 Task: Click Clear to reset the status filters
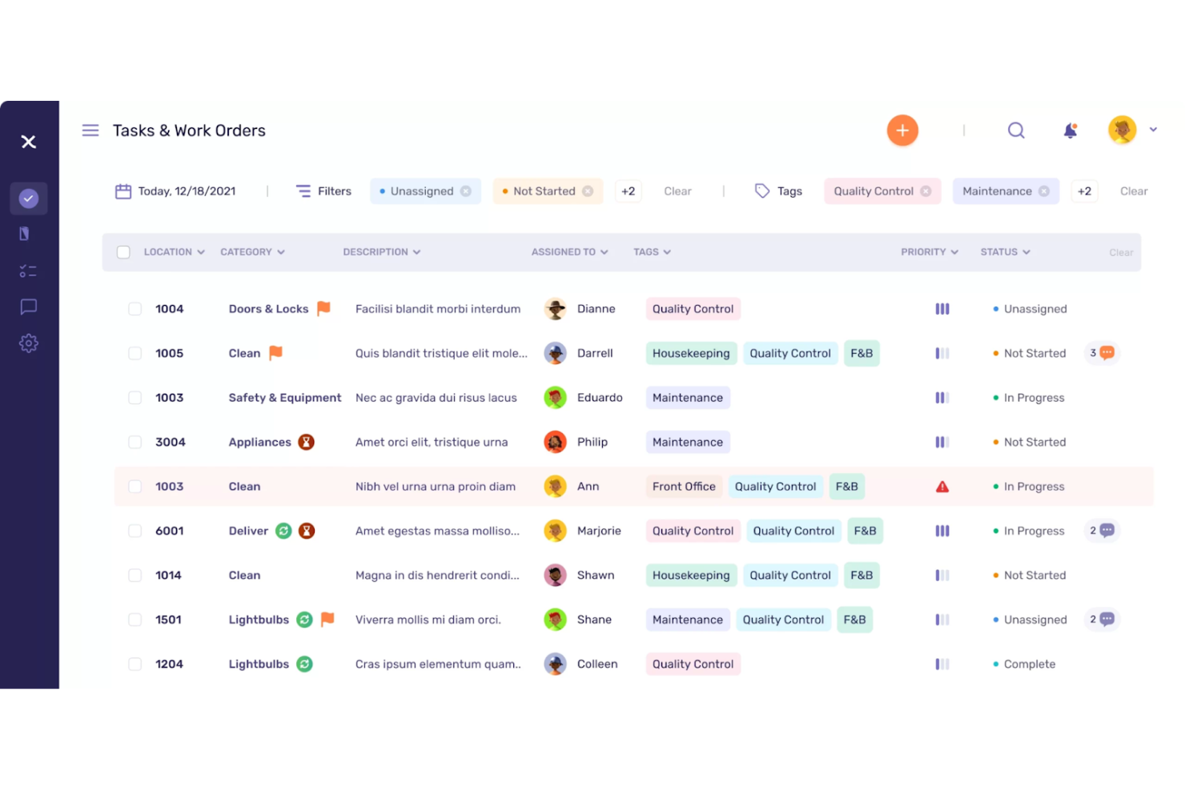[677, 190]
